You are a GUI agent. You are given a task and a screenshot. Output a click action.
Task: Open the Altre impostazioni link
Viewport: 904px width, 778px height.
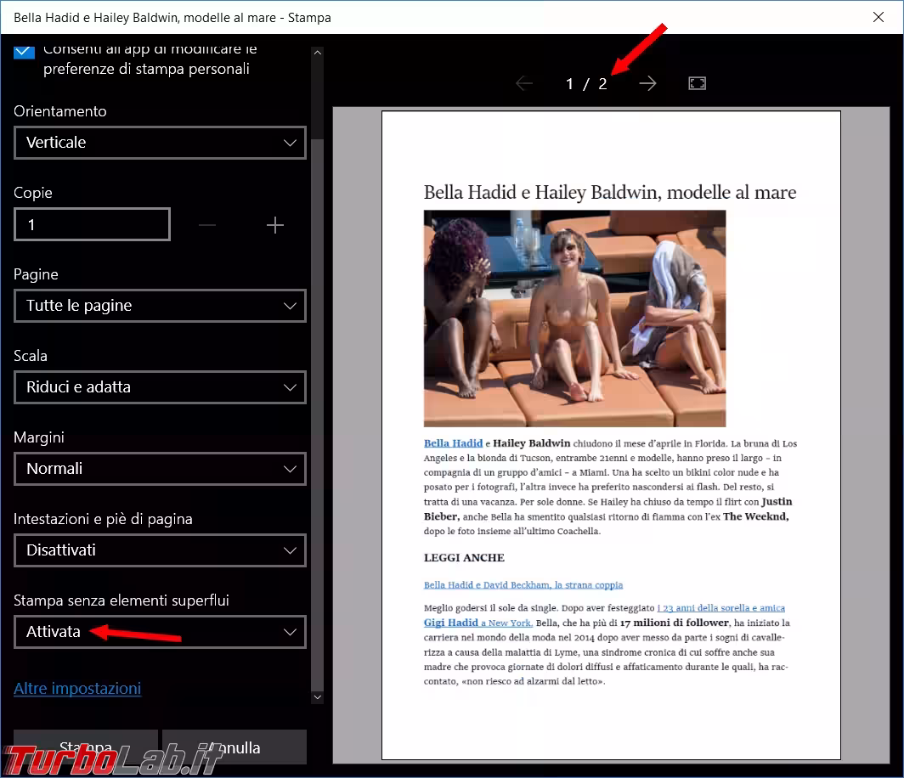click(77, 688)
